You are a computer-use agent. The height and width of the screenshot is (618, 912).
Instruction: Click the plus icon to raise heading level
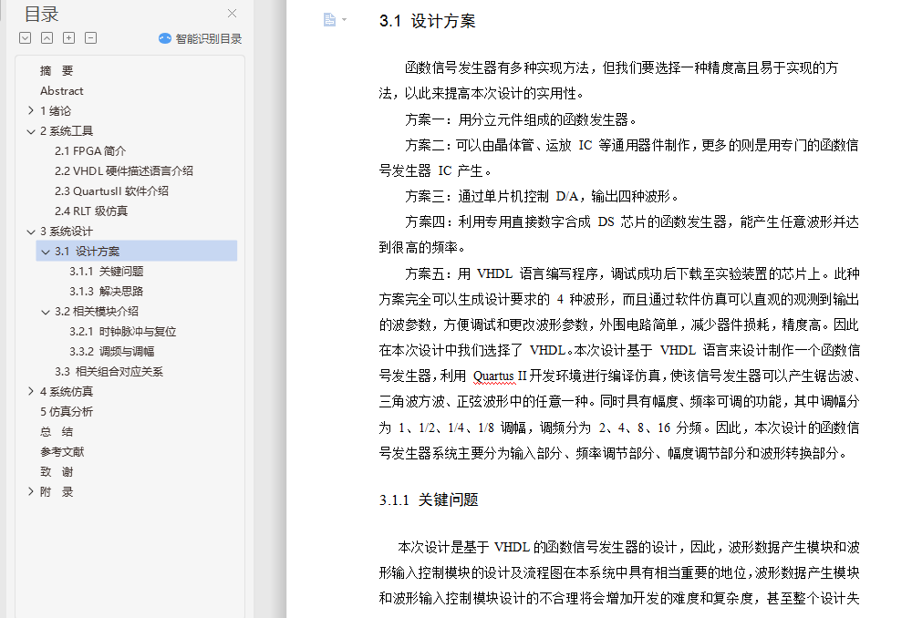click(68, 37)
